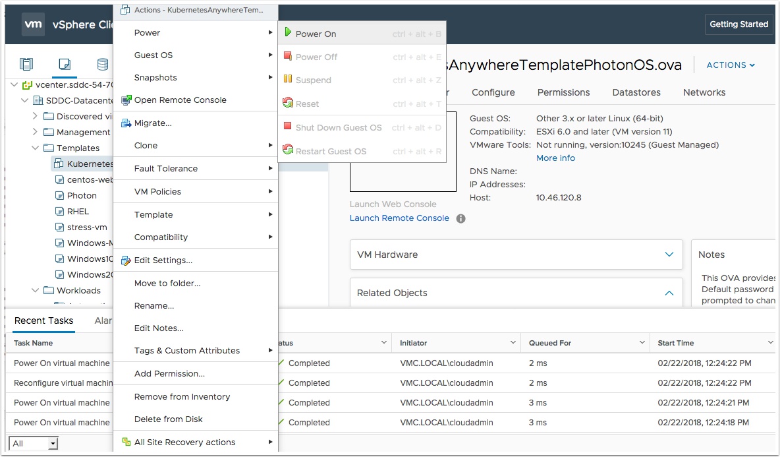This screenshot has width=780, height=457.
Task: Click the VM console preview thumbnail
Action: pos(403,152)
